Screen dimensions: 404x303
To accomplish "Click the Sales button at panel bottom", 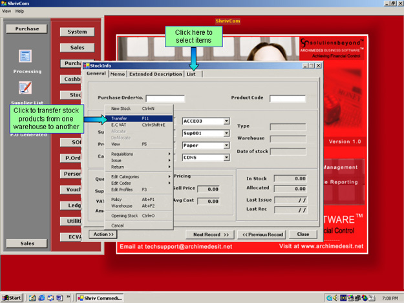I will tap(27, 244).
